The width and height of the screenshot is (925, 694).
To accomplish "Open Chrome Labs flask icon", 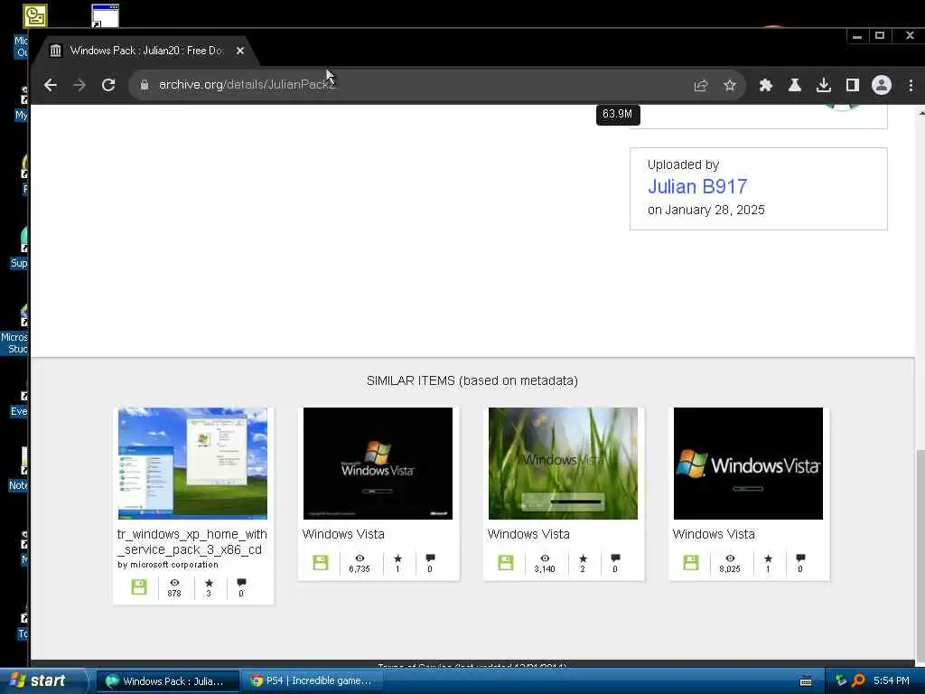I will click(795, 86).
